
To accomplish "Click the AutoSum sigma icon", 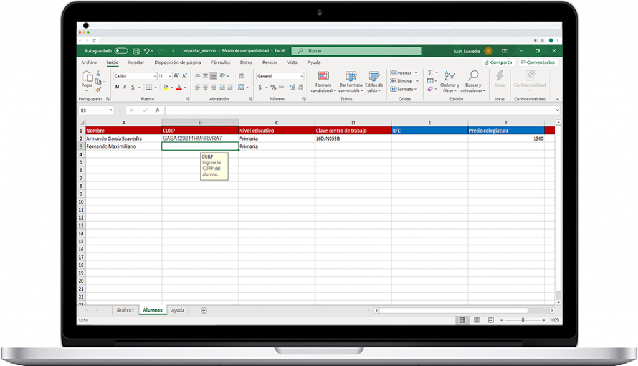I will click(x=431, y=73).
